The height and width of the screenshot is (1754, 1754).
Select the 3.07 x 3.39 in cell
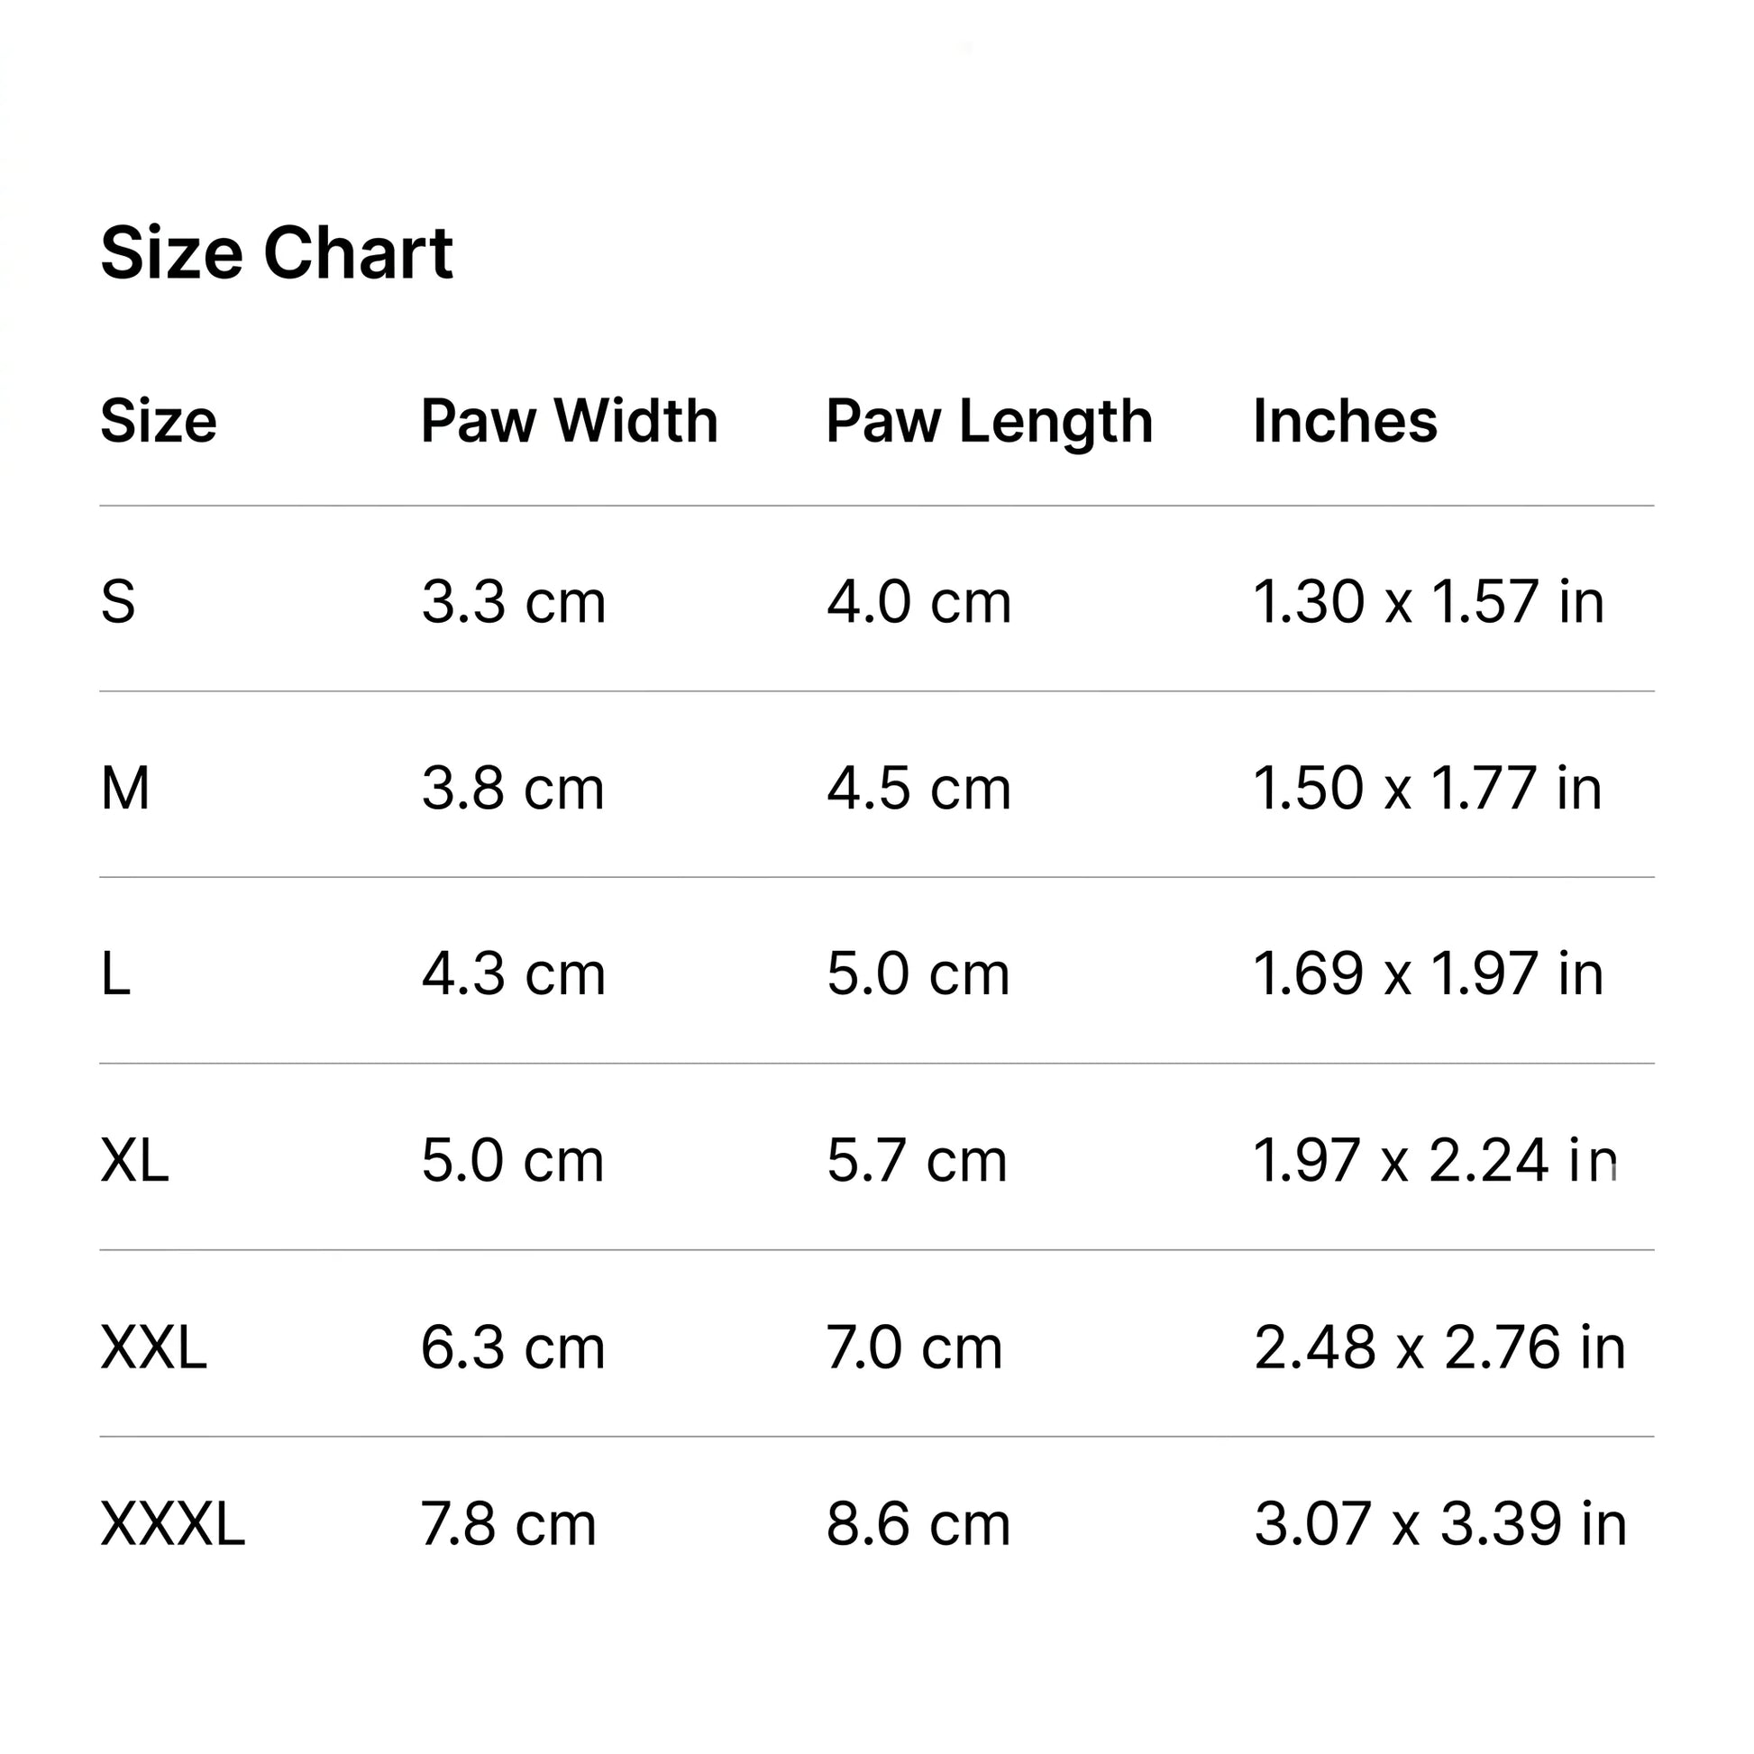1439,1523
